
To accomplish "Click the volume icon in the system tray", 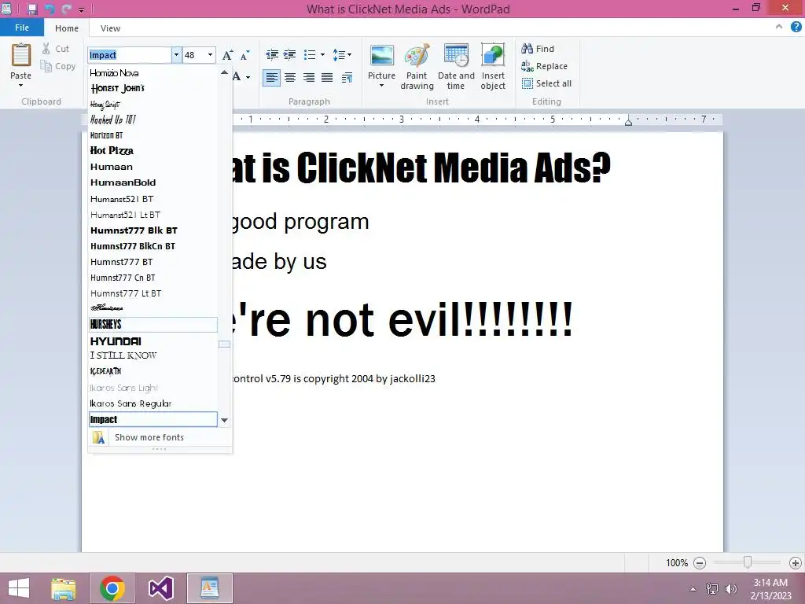I will coord(730,588).
